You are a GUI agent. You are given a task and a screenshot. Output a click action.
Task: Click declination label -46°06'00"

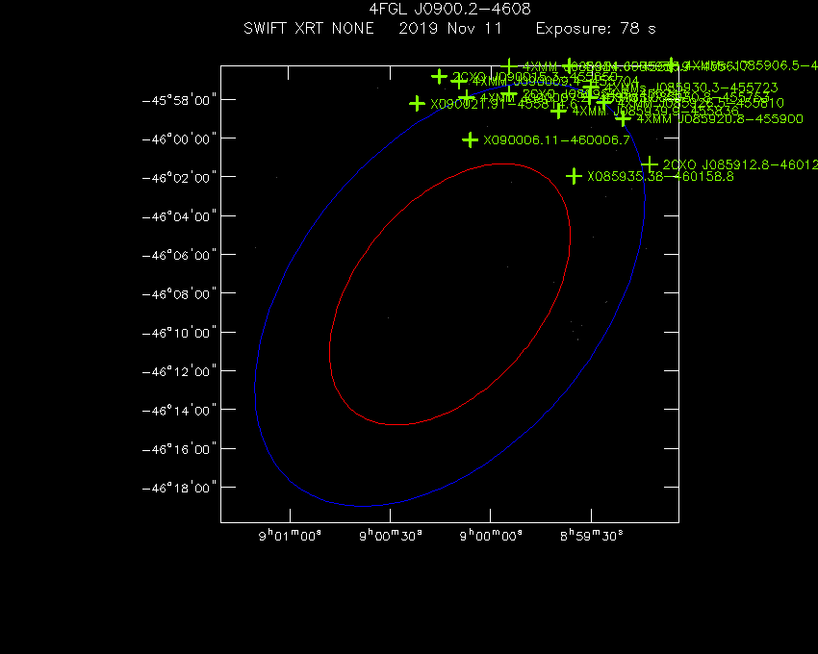[179, 255]
